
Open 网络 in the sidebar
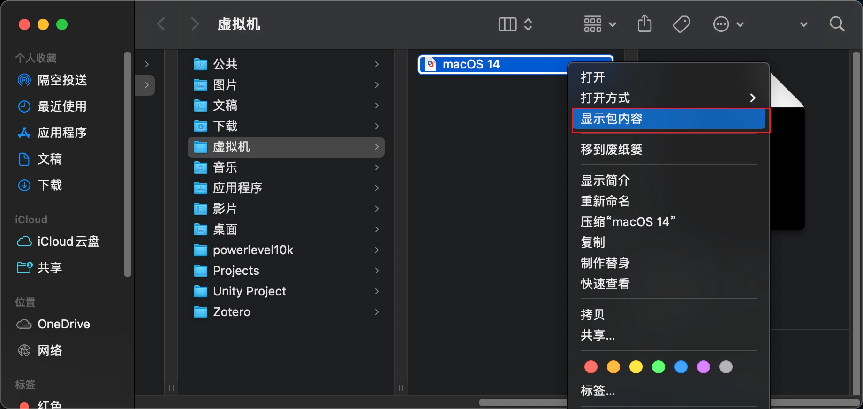click(50, 350)
